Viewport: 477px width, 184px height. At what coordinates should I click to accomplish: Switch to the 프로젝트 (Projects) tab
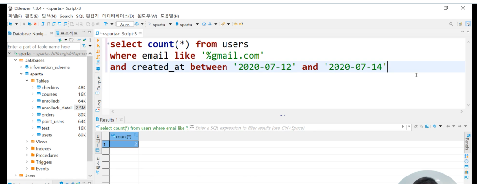(x=67, y=34)
